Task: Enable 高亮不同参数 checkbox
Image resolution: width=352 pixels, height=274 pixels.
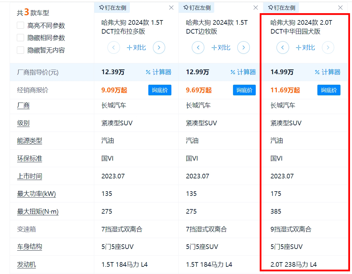Action: 20,25
